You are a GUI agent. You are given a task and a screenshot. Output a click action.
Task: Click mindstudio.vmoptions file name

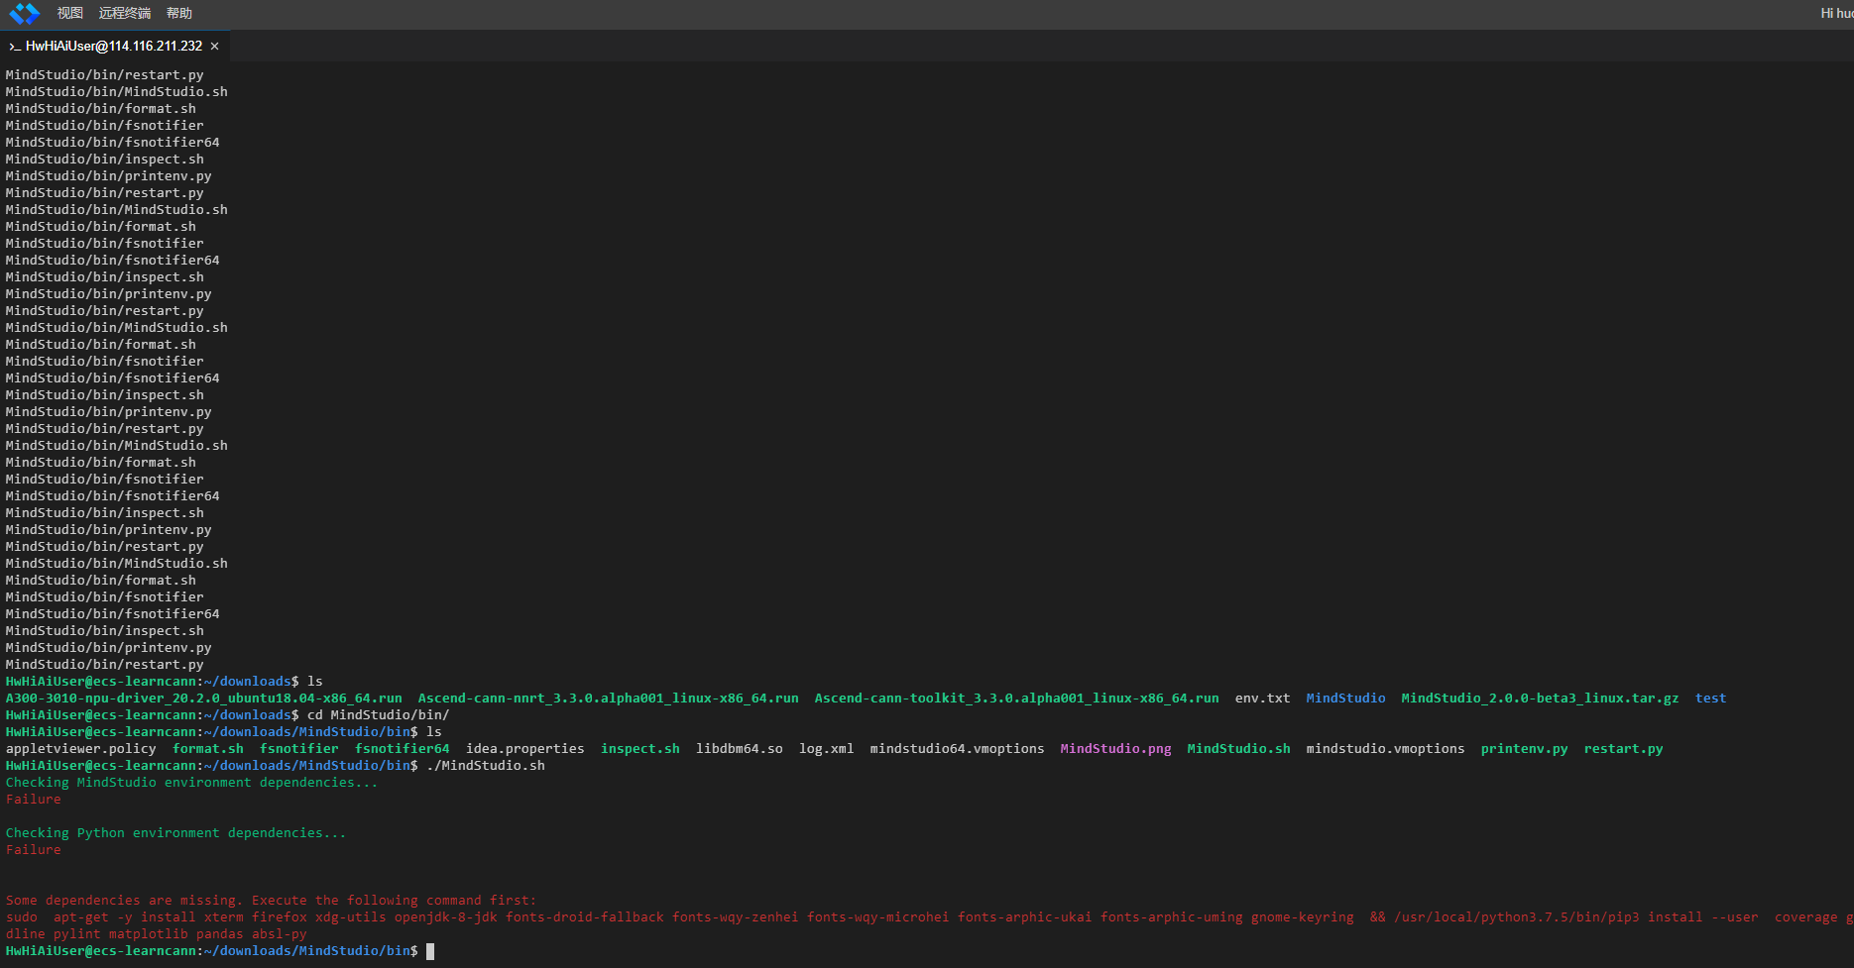tap(1386, 749)
